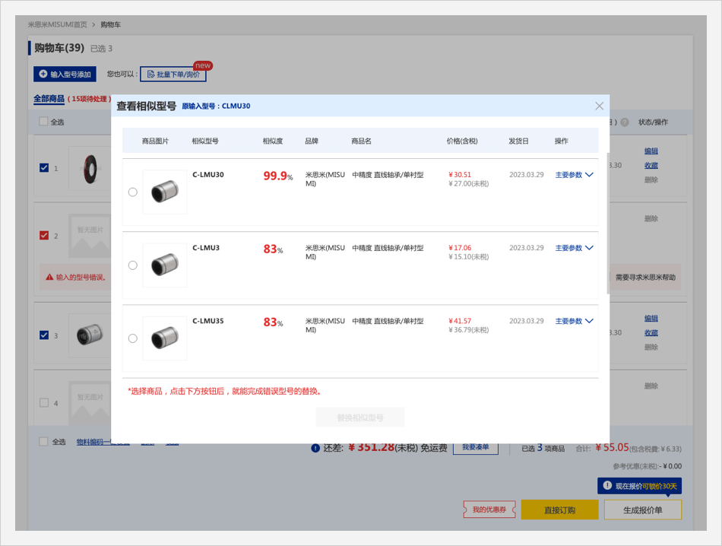Select the C-LMU35 radio button
Viewport: 722px width, 546px height.
(133, 338)
